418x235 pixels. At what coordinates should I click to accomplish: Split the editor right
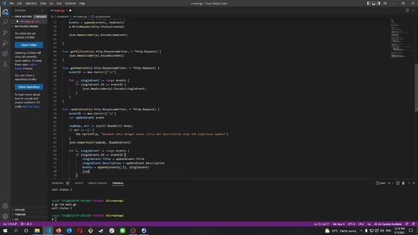click(x=407, y=10)
